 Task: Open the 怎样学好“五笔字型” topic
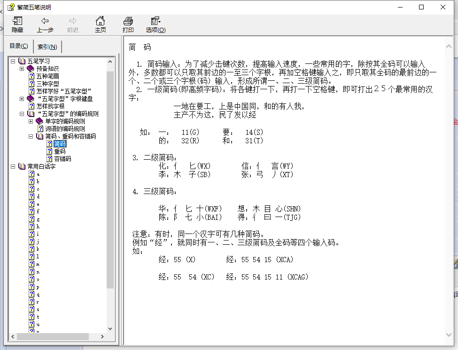63,92
